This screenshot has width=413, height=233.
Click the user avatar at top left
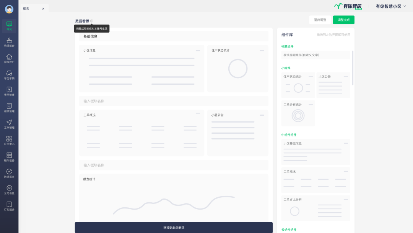click(9, 9)
